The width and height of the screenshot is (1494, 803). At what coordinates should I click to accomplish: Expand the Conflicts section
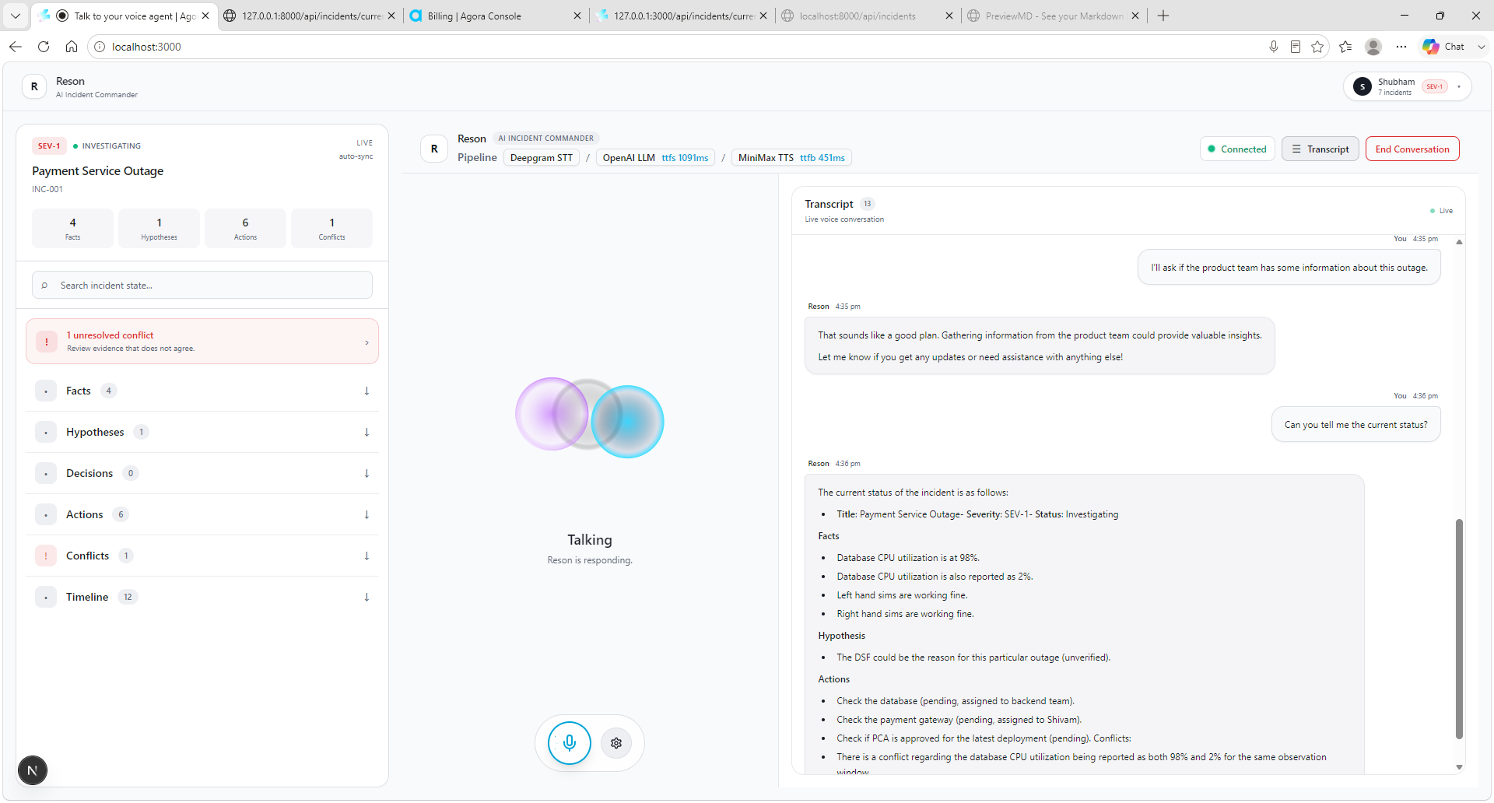point(202,556)
